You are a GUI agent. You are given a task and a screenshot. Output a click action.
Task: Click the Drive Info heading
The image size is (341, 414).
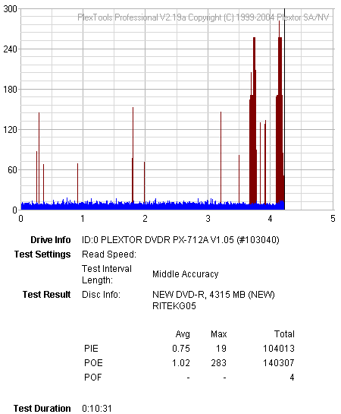tap(51, 240)
